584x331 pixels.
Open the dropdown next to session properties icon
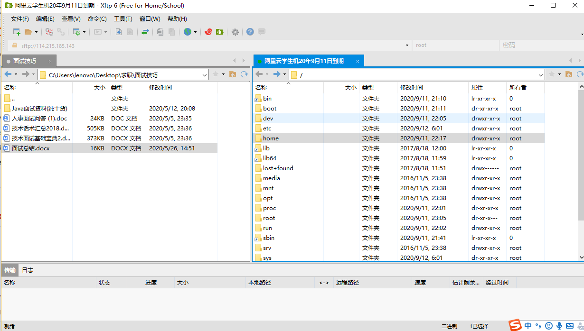tap(85, 32)
